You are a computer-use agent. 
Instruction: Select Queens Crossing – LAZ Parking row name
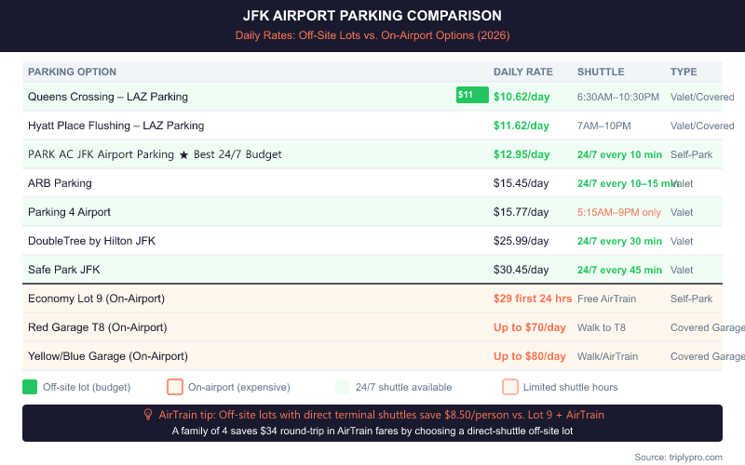108,97
